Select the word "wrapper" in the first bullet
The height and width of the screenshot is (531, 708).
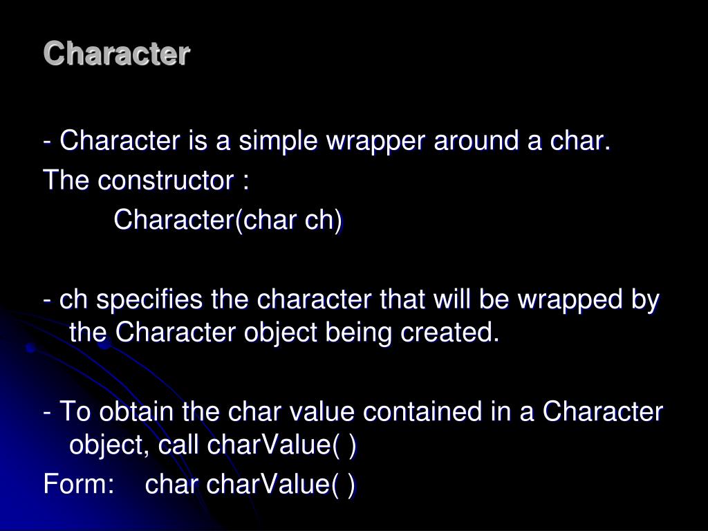[375, 141]
